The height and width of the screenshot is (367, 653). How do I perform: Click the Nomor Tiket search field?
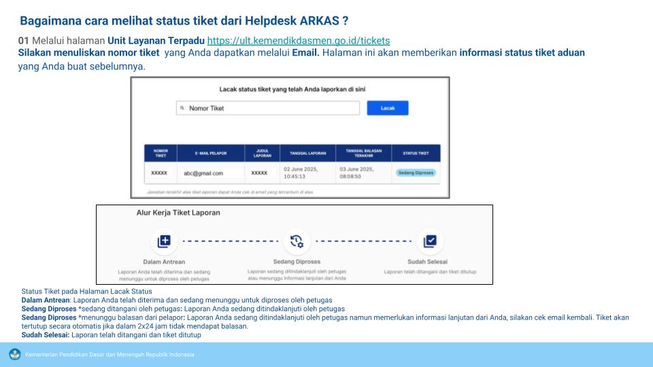coord(268,108)
